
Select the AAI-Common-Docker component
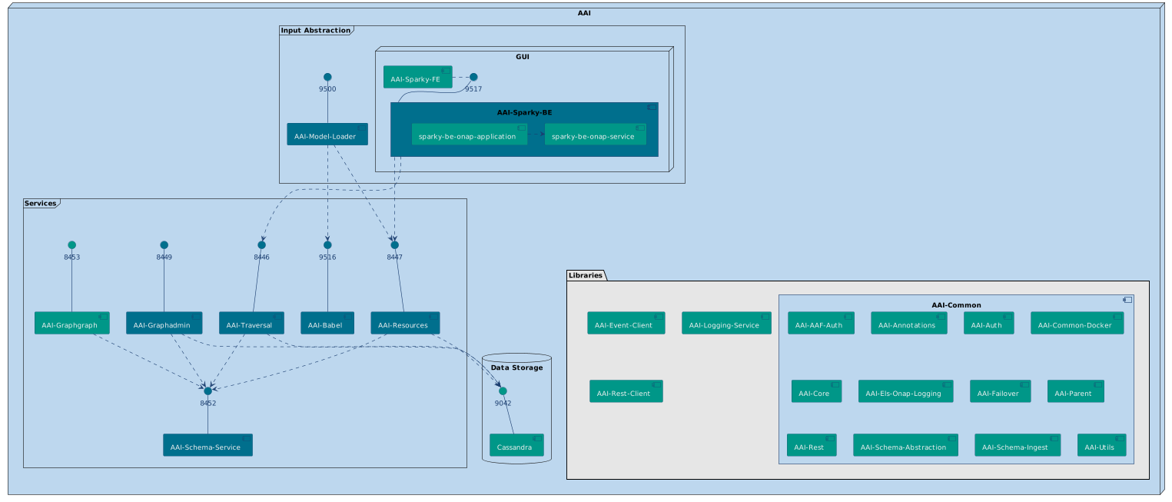point(1077,323)
